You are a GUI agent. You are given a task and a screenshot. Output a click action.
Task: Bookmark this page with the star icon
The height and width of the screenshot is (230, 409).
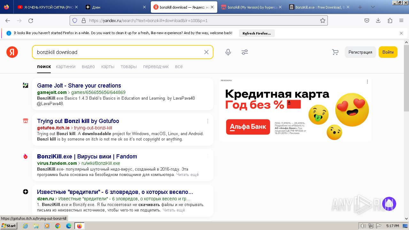coord(323,20)
